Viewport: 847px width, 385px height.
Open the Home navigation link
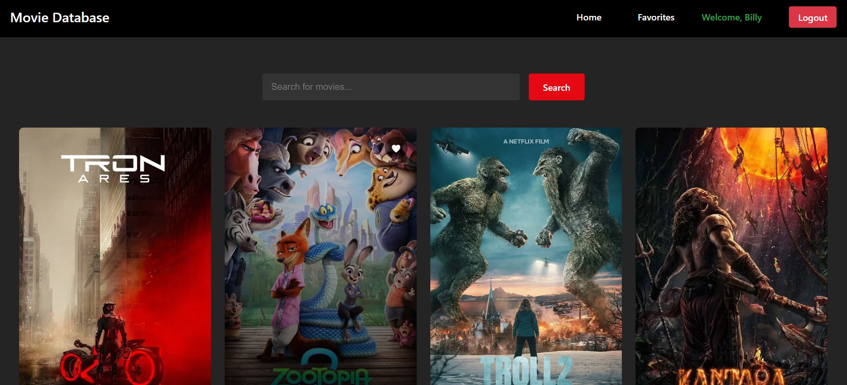589,17
